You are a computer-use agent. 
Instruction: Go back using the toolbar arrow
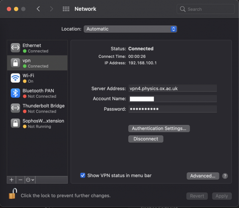click(38, 9)
